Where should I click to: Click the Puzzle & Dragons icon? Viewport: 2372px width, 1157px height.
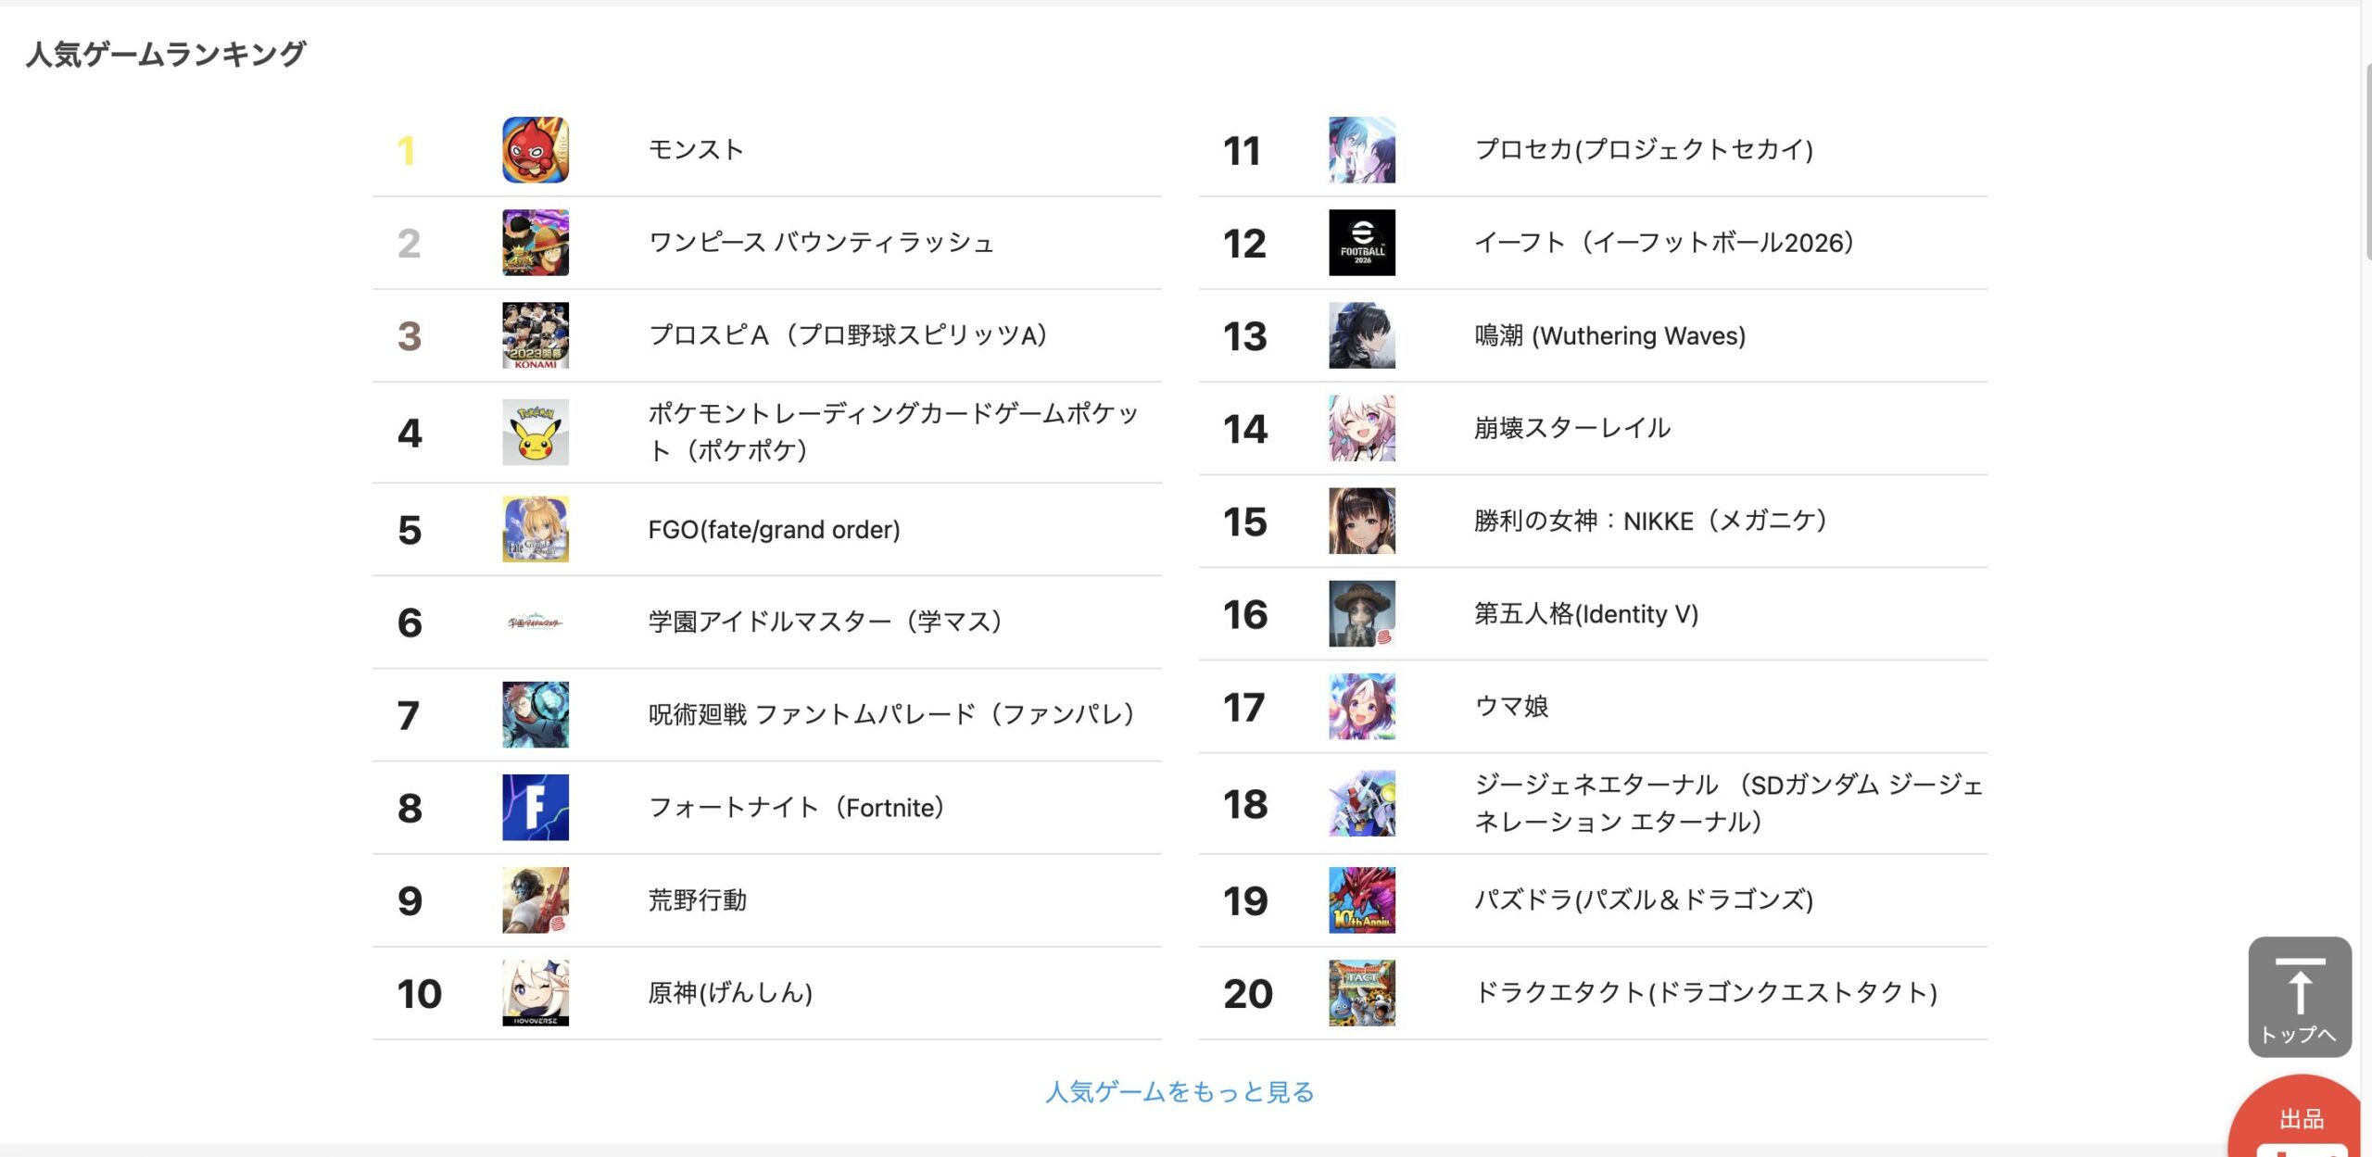pos(1361,900)
